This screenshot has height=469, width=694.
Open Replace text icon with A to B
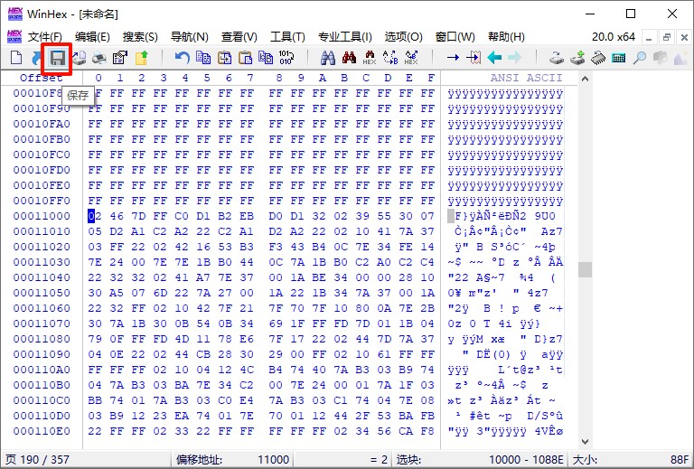390,58
